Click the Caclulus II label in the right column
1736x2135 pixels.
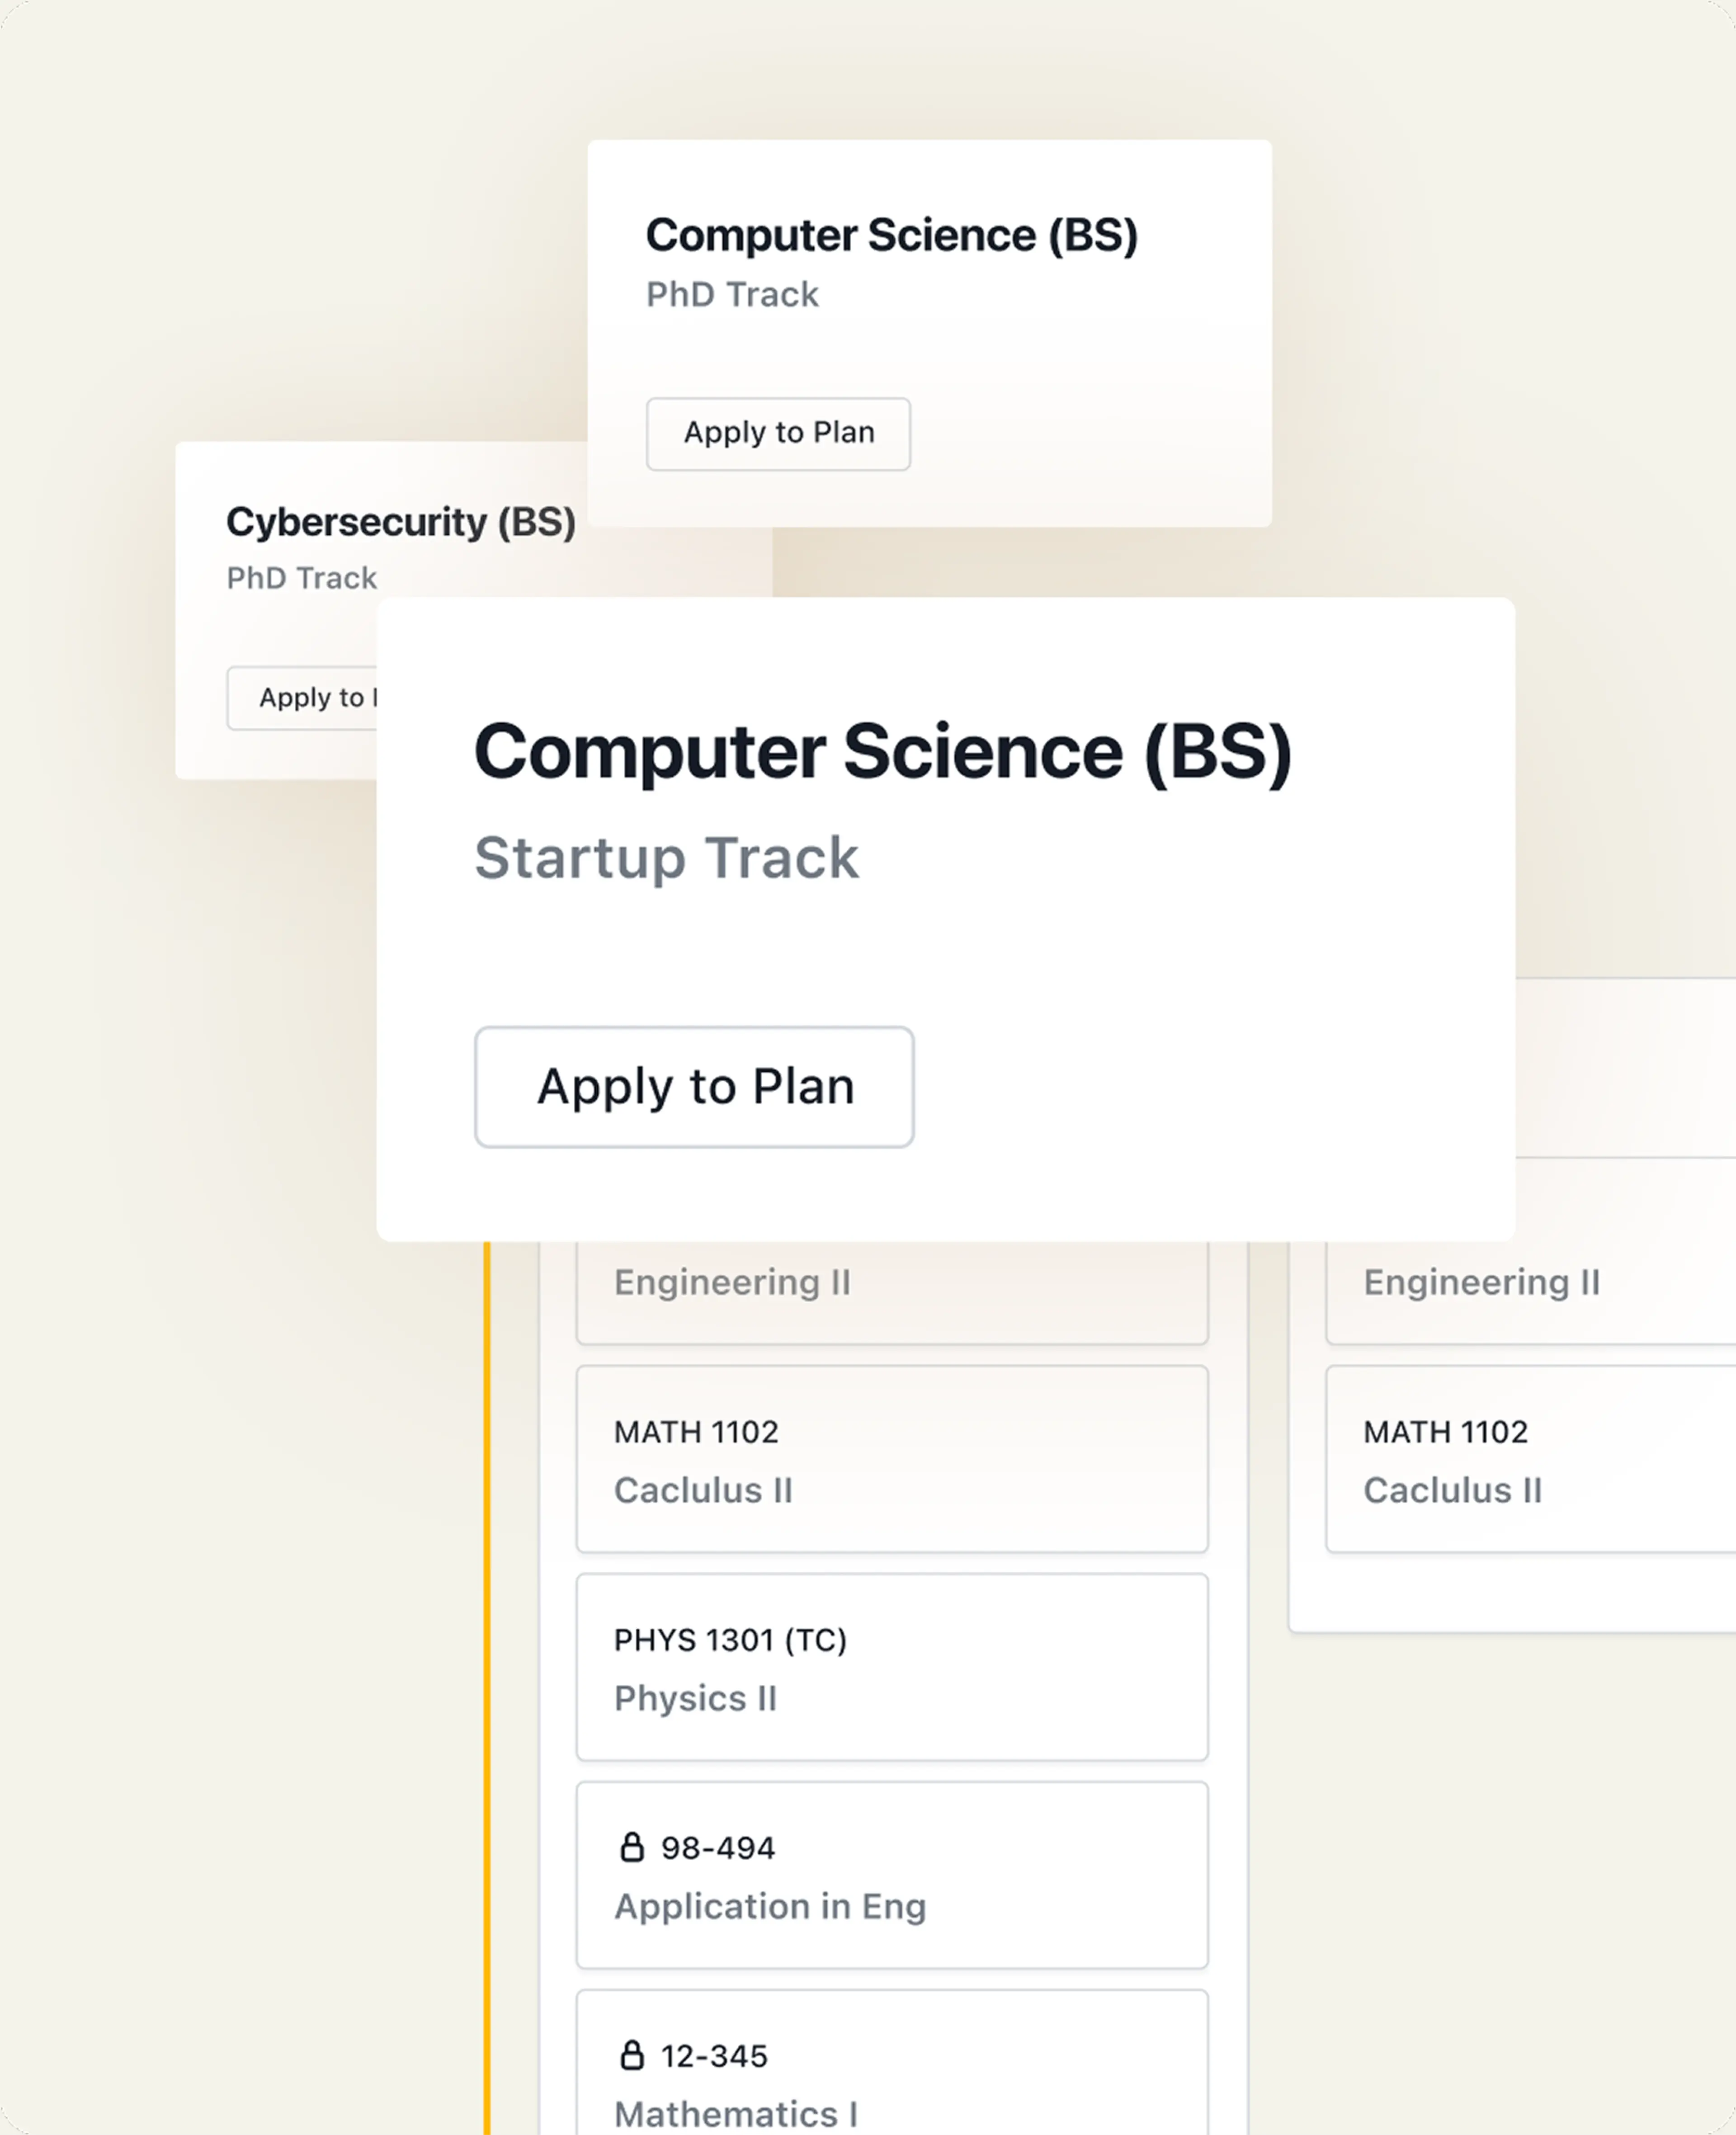1452,1490
